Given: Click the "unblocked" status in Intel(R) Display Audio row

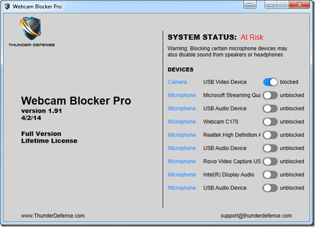Looking at the screenshot, I should click(x=292, y=175).
